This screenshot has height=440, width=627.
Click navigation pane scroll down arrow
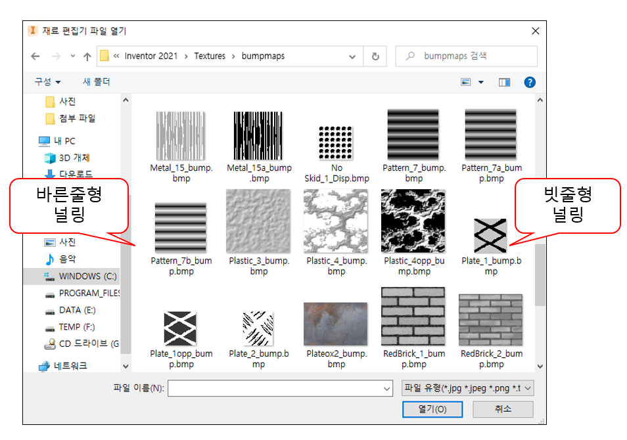pos(126,366)
